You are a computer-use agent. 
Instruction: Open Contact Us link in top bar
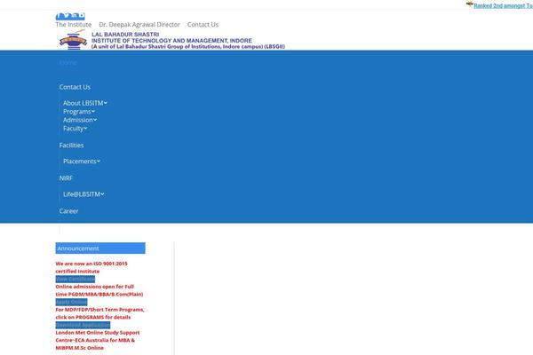pyautogui.click(x=203, y=25)
